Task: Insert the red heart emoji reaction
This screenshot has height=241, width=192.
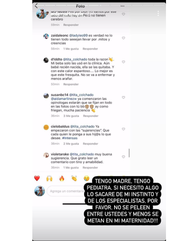Action: tap(37, 178)
